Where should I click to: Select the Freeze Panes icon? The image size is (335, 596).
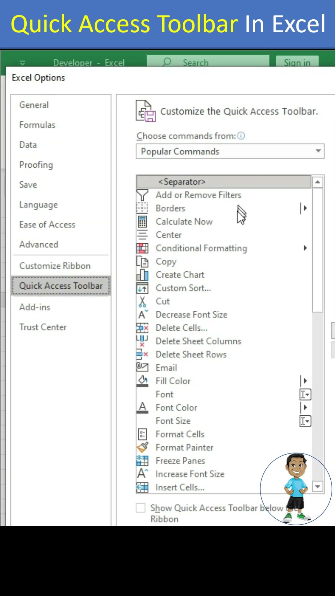[x=142, y=461]
